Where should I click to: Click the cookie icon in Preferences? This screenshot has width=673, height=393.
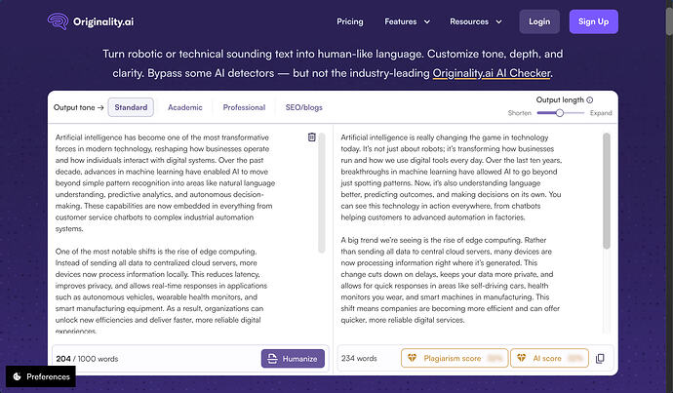18,376
